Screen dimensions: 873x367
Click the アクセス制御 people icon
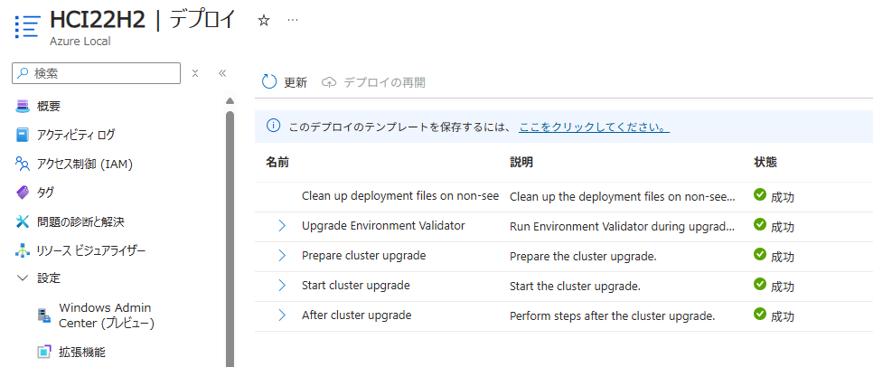23,164
